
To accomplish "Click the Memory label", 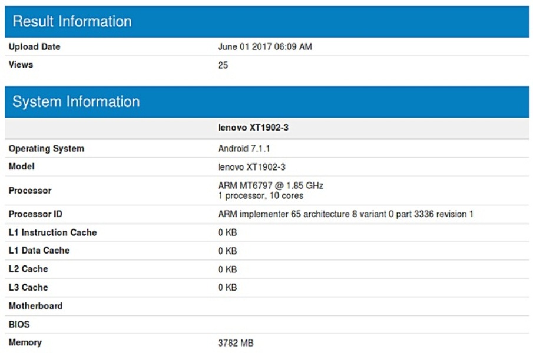I will click(x=25, y=342).
